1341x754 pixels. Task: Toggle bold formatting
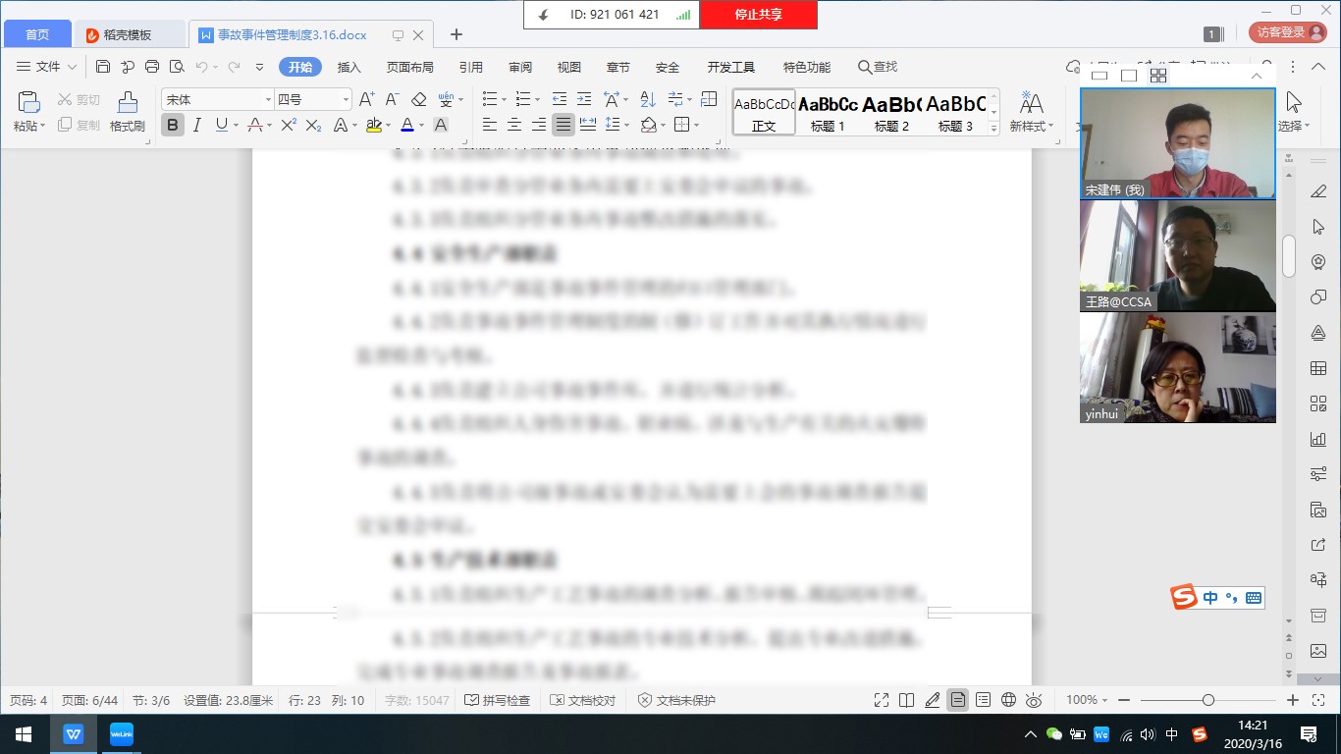click(173, 125)
